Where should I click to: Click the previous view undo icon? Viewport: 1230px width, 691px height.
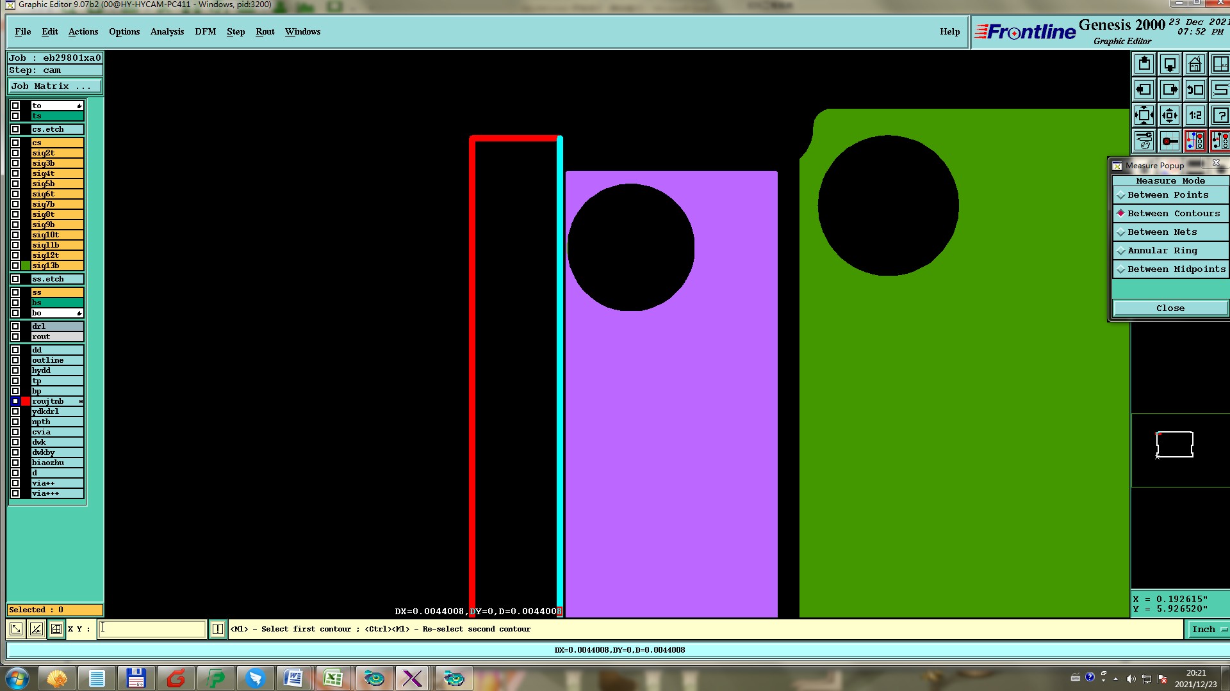point(1195,90)
